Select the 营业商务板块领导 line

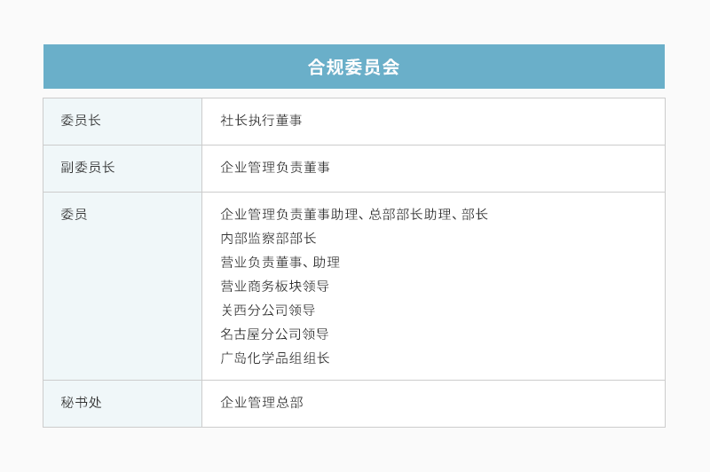pos(275,287)
